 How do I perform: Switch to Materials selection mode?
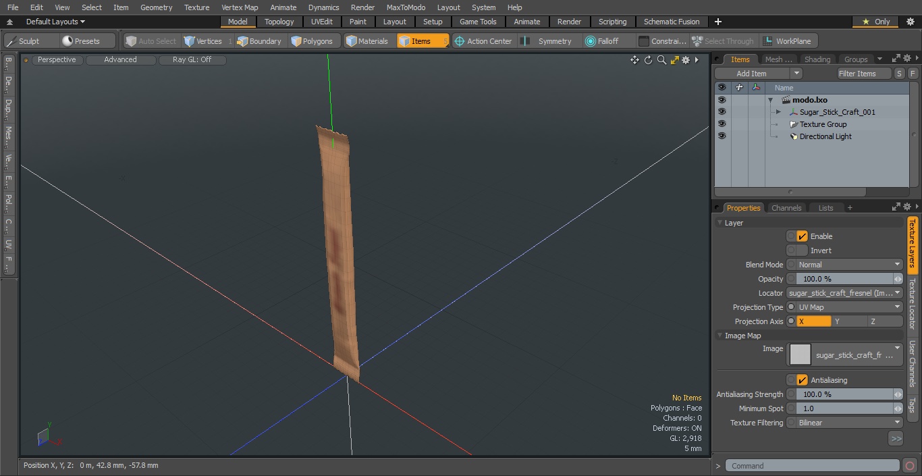[x=368, y=41]
